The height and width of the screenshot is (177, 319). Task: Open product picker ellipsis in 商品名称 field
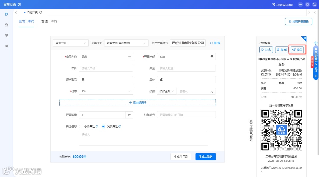[129, 57]
